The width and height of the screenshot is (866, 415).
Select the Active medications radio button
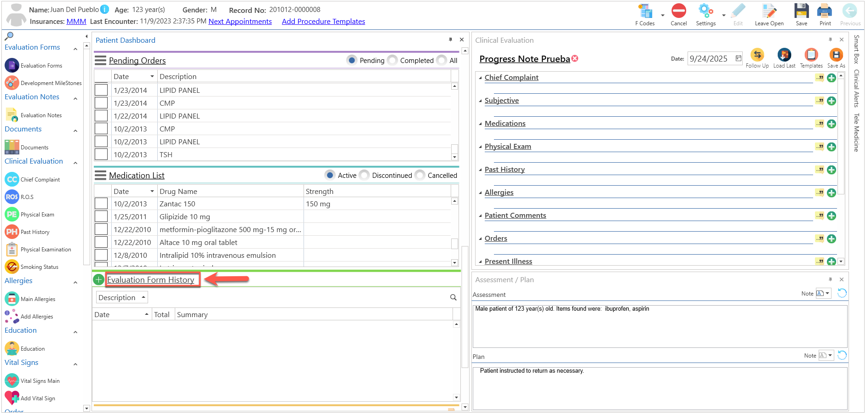[330, 175]
